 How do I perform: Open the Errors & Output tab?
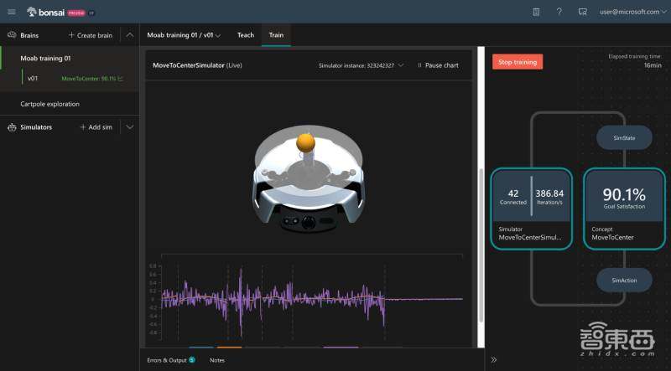[x=169, y=360]
